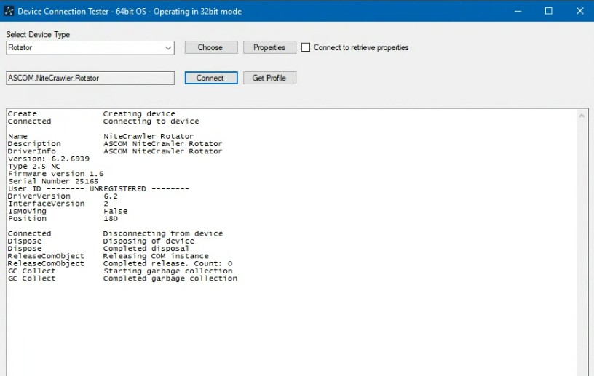The height and width of the screenshot is (376, 594).
Task: Open the Select Device Type dropdown
Action: pos(90,48)
